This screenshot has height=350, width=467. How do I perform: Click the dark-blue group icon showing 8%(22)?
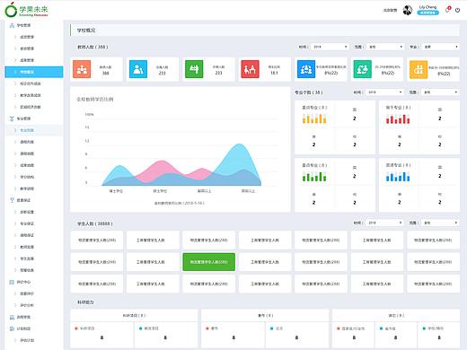(x=306, y=69)
